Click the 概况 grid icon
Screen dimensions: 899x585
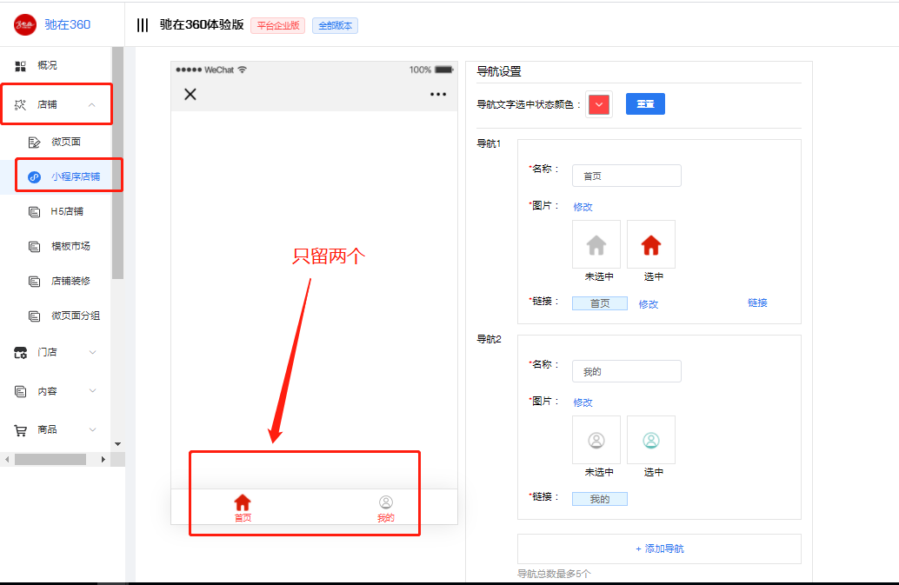(21, 66)
